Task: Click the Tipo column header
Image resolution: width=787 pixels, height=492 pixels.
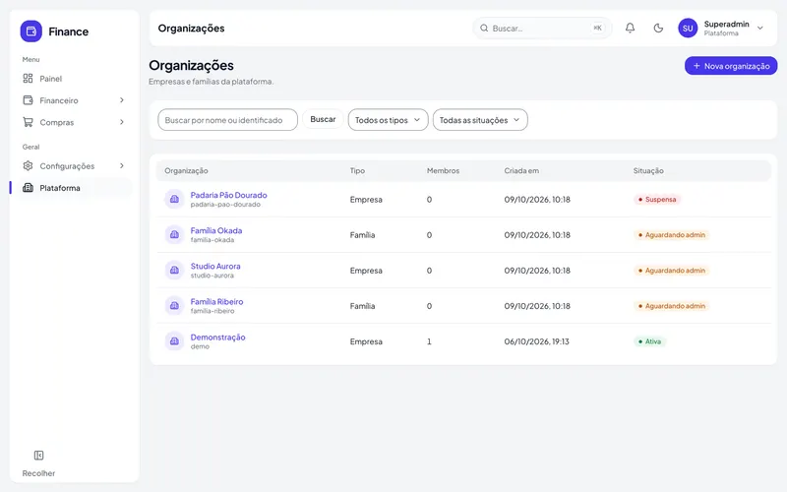Action: pos(357,170)
